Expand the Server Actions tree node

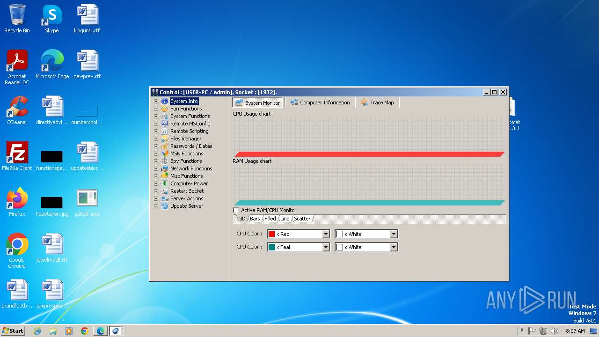point(156,198)
